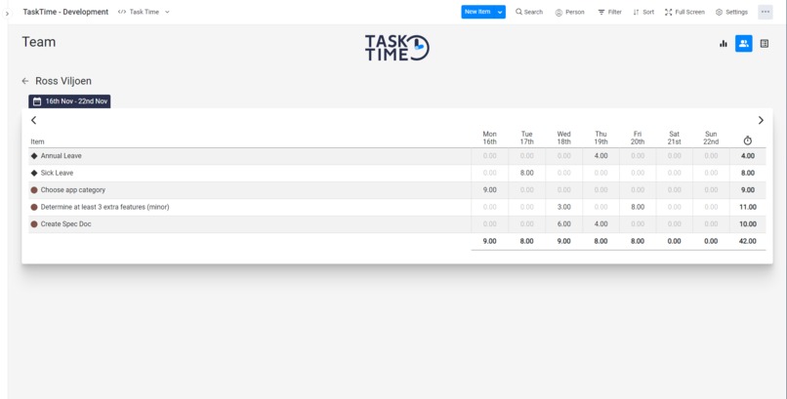Open Search in the toolbar
This screenshot has height=399, width=787.
[x=529, y=12]
